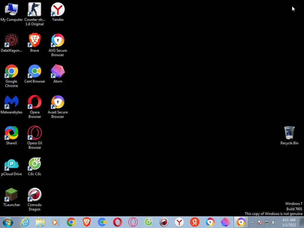Select the Cốc Cốc desktop shortcut
The height and width of the screenshot is (228, 304).
point(34,166)
